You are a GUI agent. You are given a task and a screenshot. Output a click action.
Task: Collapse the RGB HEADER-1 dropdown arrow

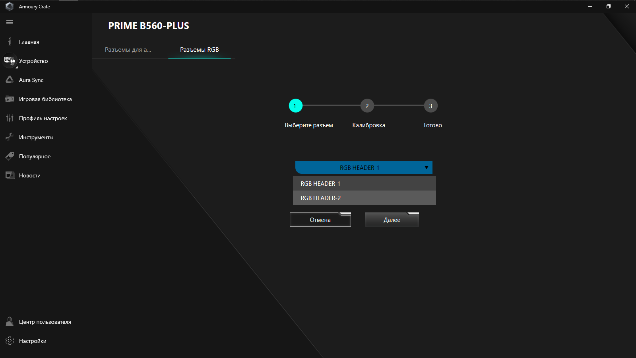[x=426, y=167]
